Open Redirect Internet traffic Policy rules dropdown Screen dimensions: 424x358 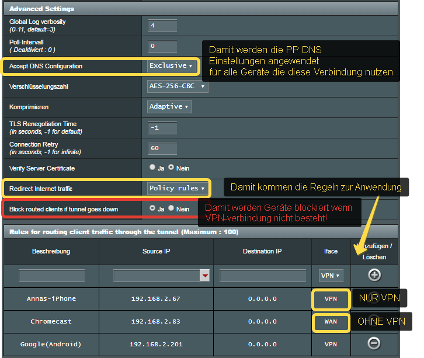coord(178,189)
